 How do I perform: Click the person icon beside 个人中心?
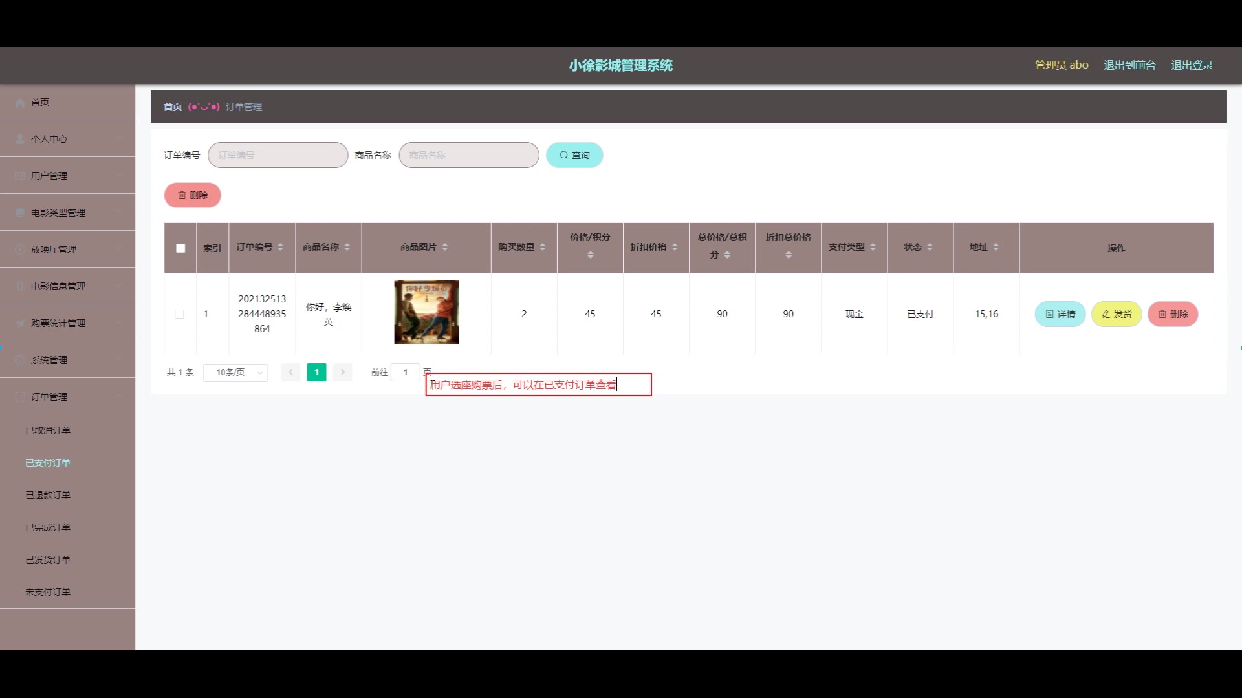(x=20, y=139)
